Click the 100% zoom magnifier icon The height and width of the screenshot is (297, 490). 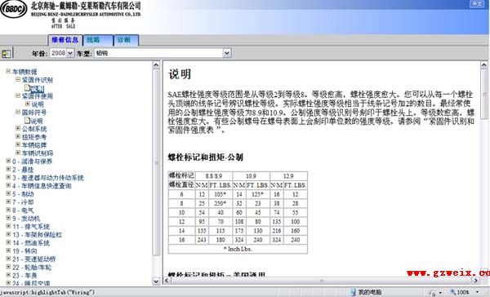[x=452, y=292]
